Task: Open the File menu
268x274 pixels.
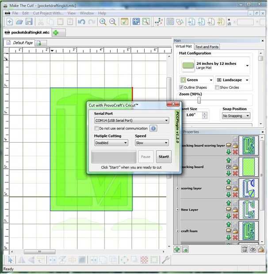Action: click(15, 13)
